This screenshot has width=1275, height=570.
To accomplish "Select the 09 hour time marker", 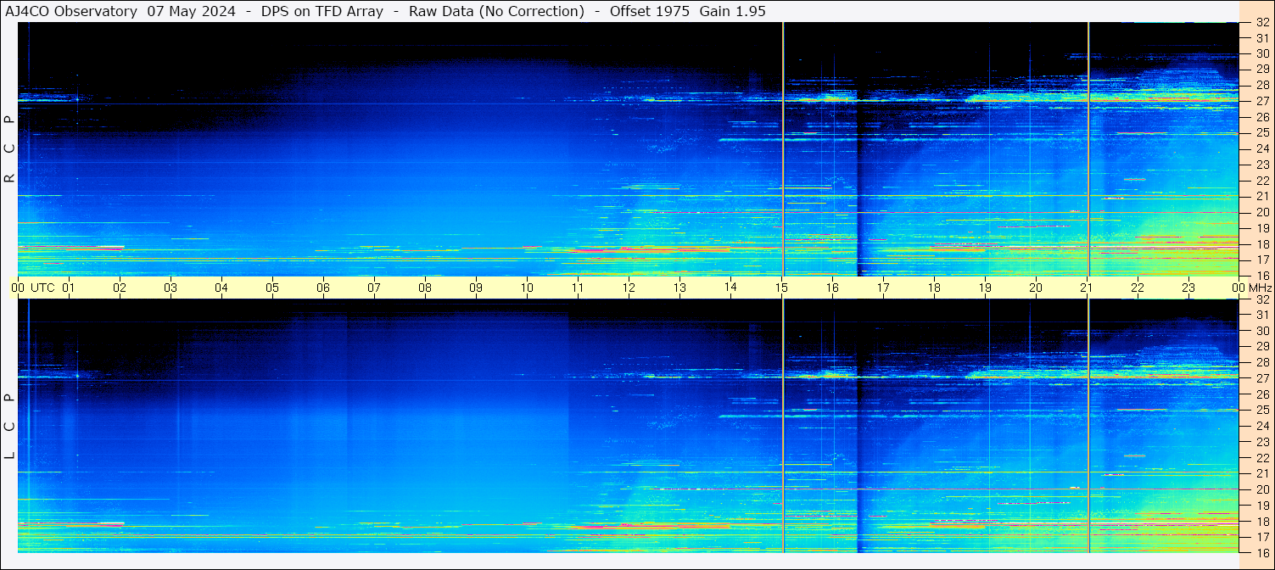I will coord(476,288).
